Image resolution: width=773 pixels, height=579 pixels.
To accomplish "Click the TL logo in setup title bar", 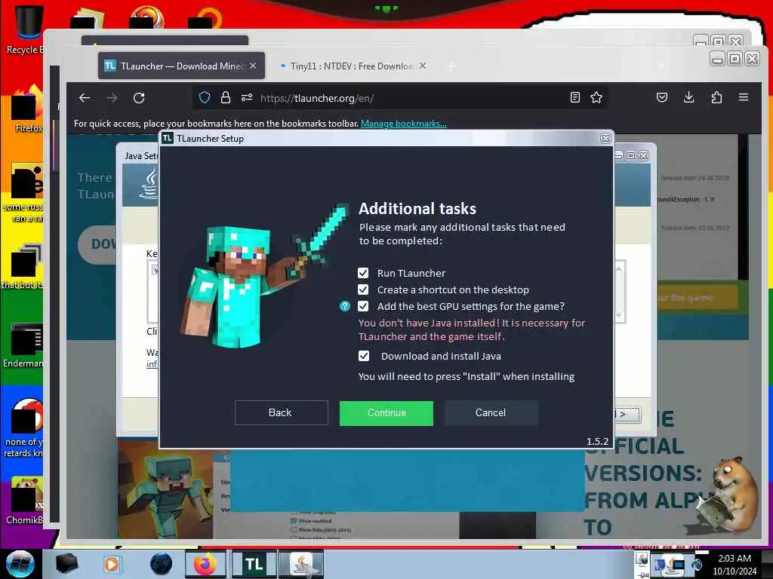I will (x=168, y=139).
